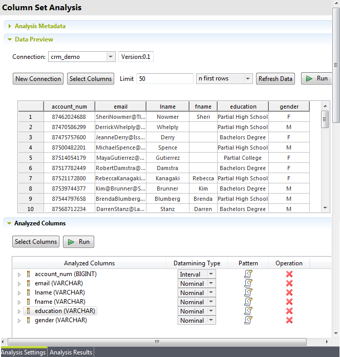Delete account_num column with red X

289,275
